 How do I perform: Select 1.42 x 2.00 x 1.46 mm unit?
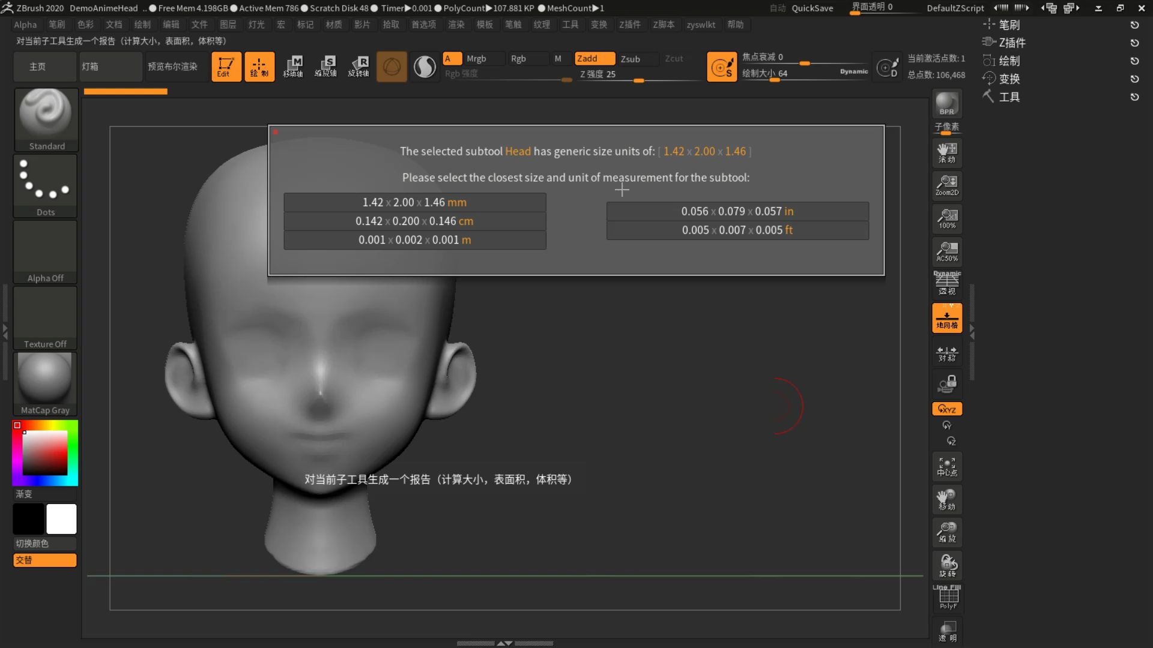point(414,202)
